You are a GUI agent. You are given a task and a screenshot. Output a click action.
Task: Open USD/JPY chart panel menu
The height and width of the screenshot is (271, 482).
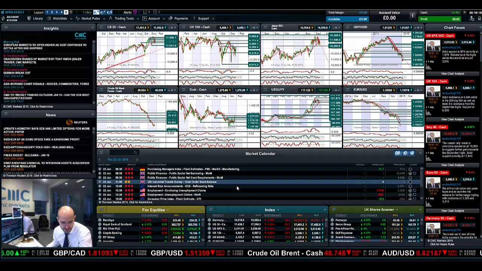(265, 90)
